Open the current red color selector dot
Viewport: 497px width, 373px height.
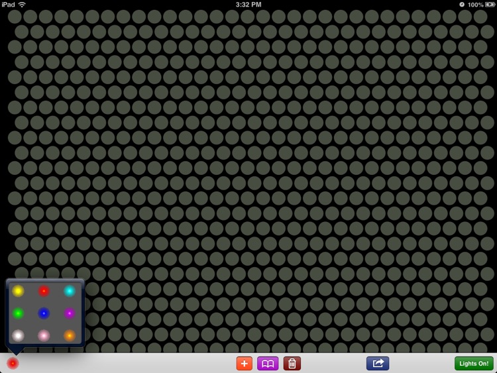point(13,363)
